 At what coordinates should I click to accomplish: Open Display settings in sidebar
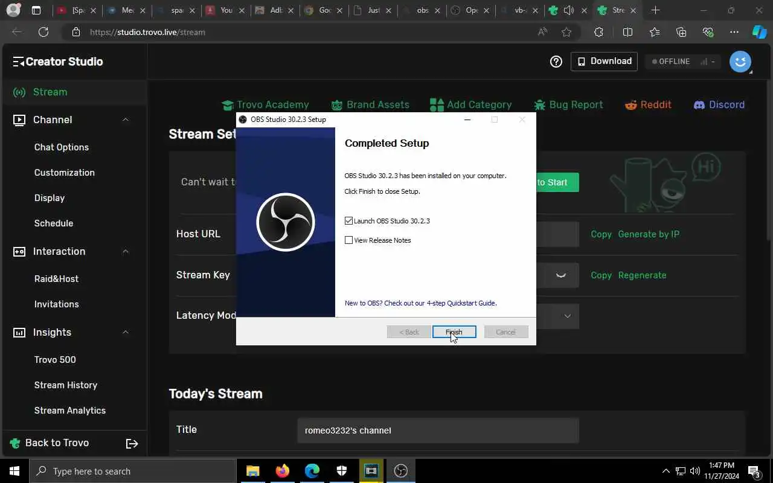coord(50,198)
